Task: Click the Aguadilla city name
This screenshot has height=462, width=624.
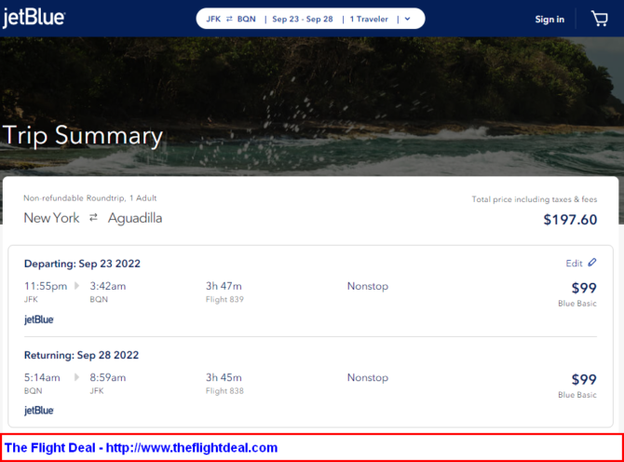Action: coord(135,219)
